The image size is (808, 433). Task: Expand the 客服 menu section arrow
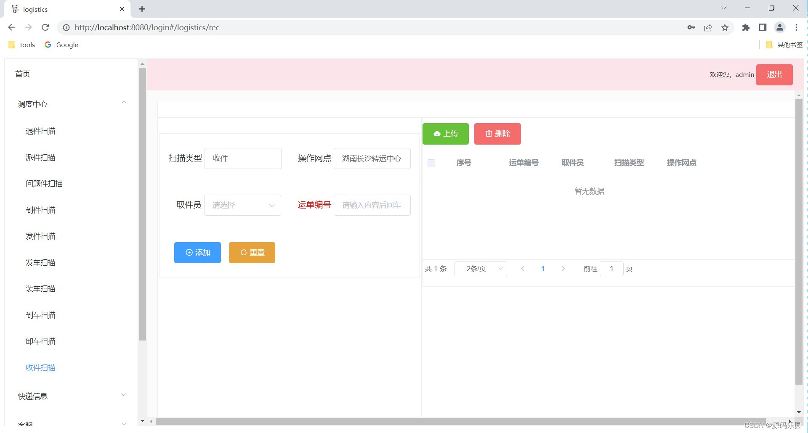click(x=124, y=423)
